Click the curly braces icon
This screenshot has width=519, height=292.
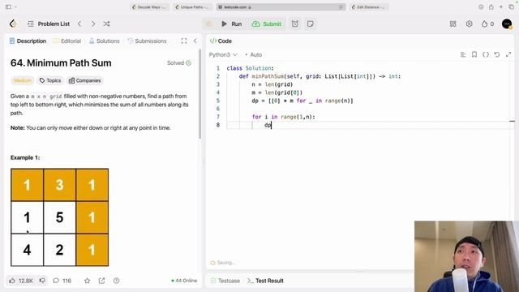[486, 54]
